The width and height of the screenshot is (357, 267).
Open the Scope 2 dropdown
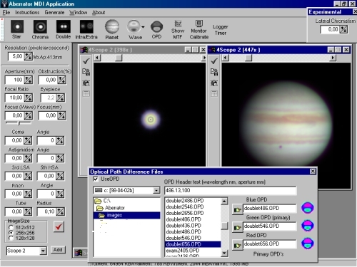[43, 251]
